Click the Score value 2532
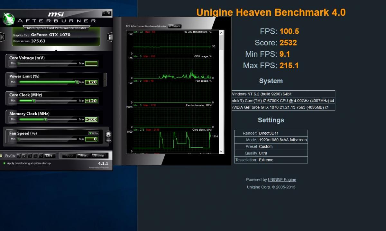 (288, 43)
